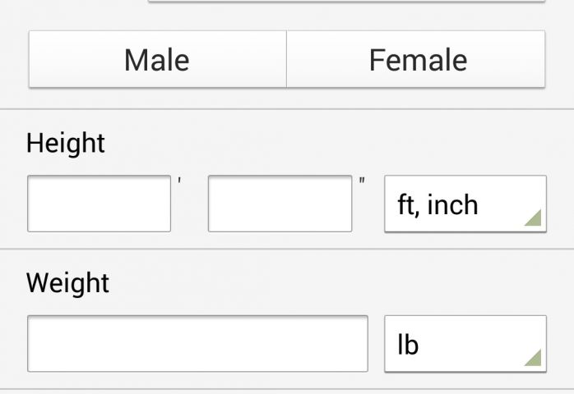
Task: Click the dropdown triangle on ft, inch selector
Action: tap(533, 218)
